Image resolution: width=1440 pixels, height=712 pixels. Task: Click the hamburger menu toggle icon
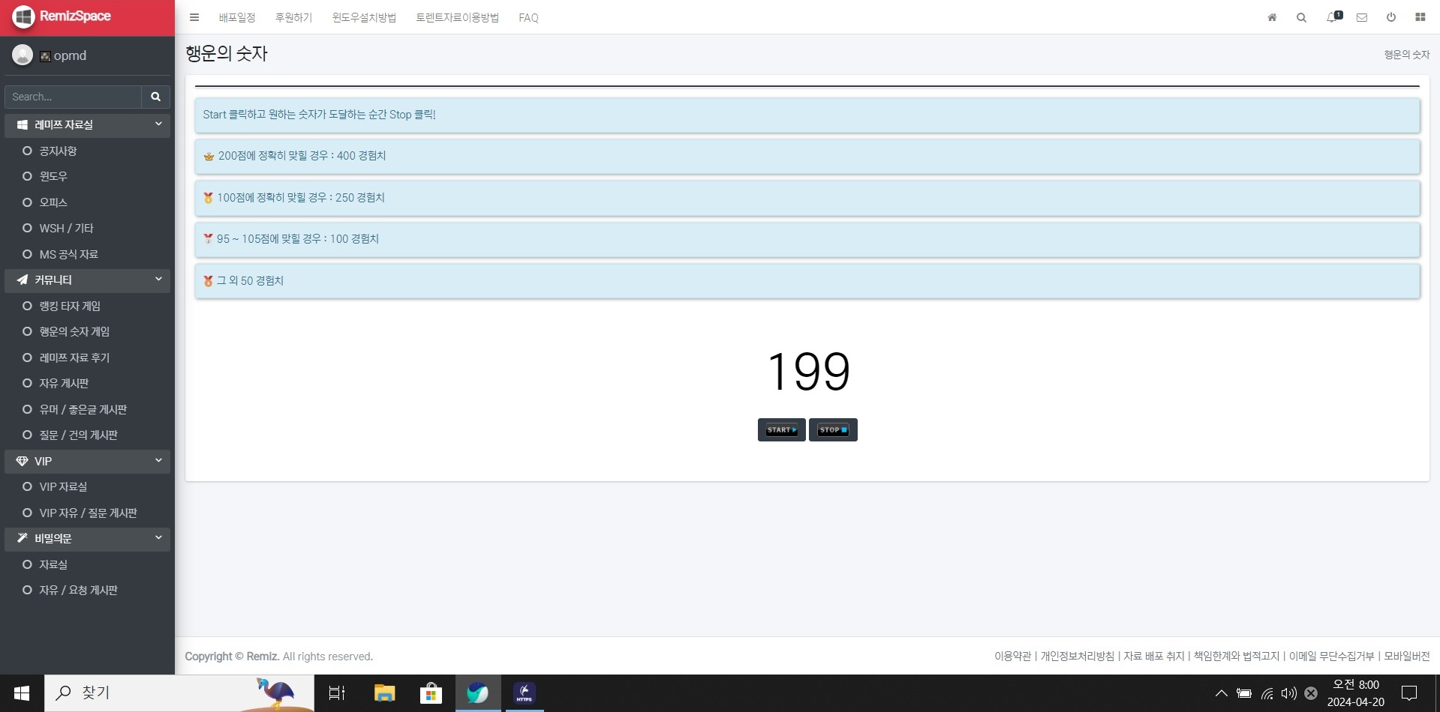(x=194, y=17)
